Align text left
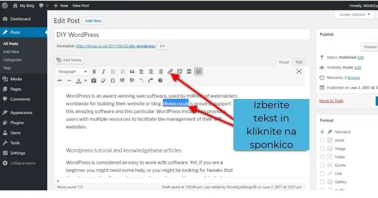This screenshot has height=198, width=378. [x=141, y=71]
